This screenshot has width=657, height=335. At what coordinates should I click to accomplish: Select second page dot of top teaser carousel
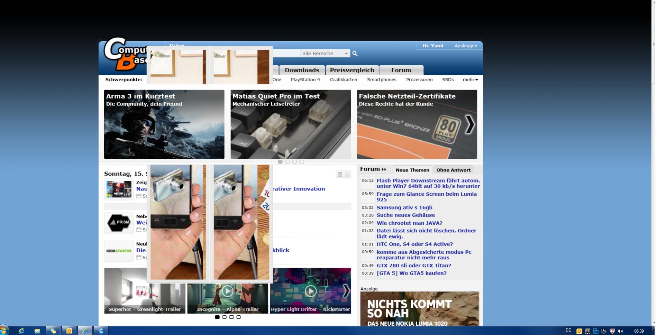click(x=287, y=162)
